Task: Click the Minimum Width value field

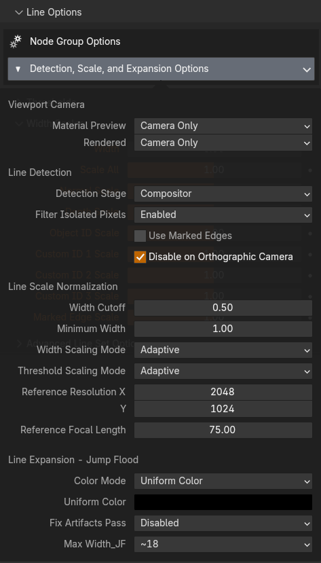Action: click(223, 329)
